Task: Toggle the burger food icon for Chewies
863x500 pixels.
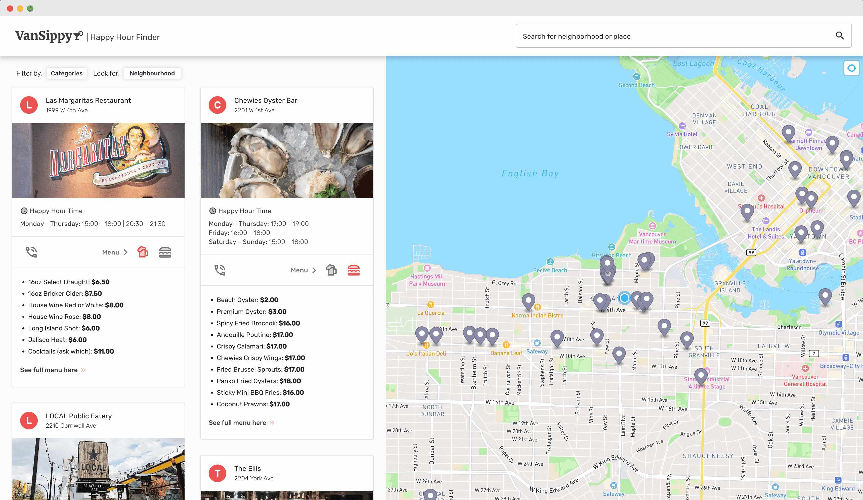Action: [353, 270]
